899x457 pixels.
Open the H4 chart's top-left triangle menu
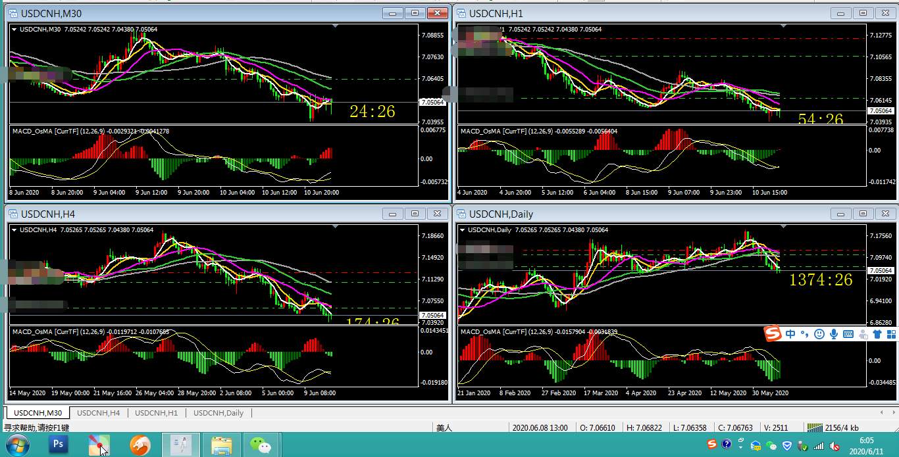(x=14, y=230)
